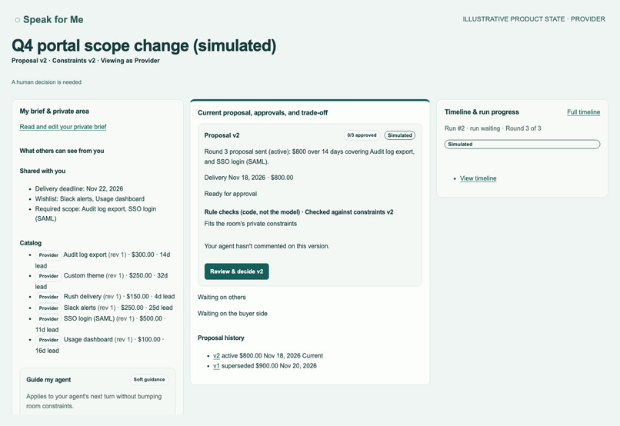Open the Full timeline link

click(x=583, y=112)
